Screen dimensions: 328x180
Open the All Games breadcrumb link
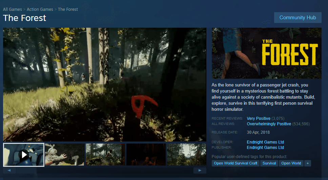pos(12,9)
